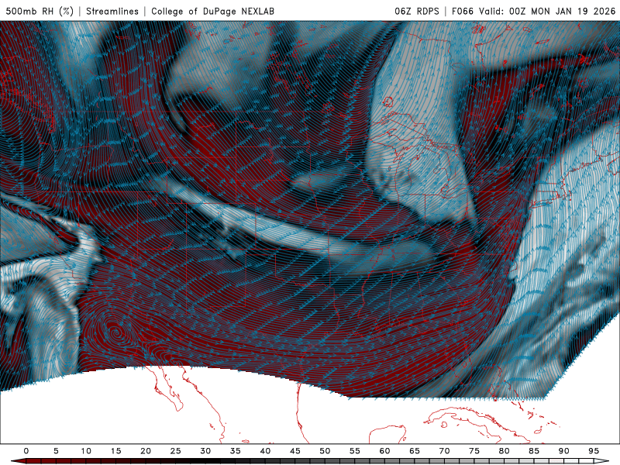
Task: Click the '500mb RH (%)' title text
Action: point(40,11)
